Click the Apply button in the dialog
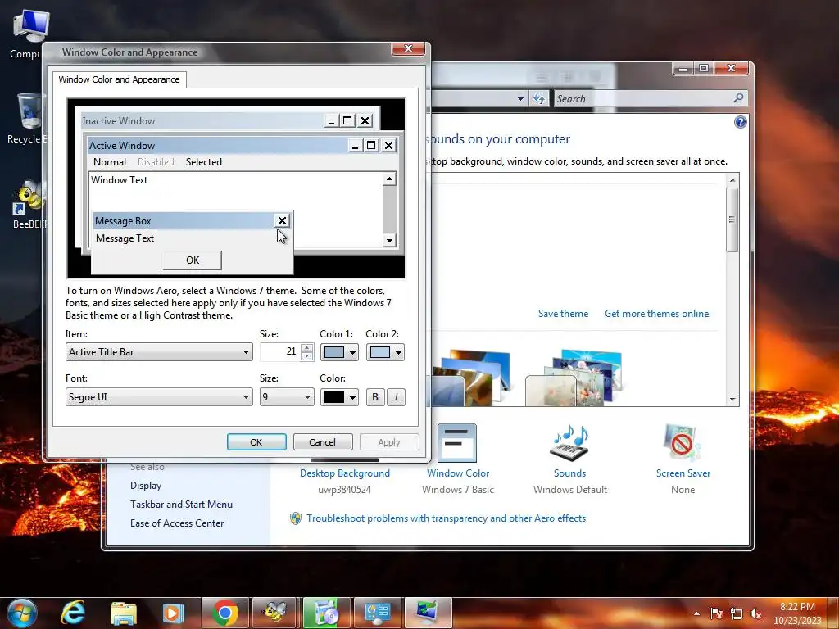The image size is (839, 629). 389,441
